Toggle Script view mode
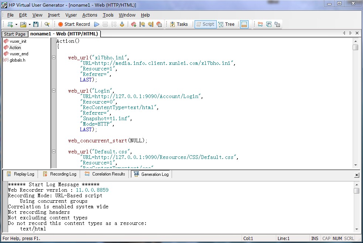 [205, 24]
